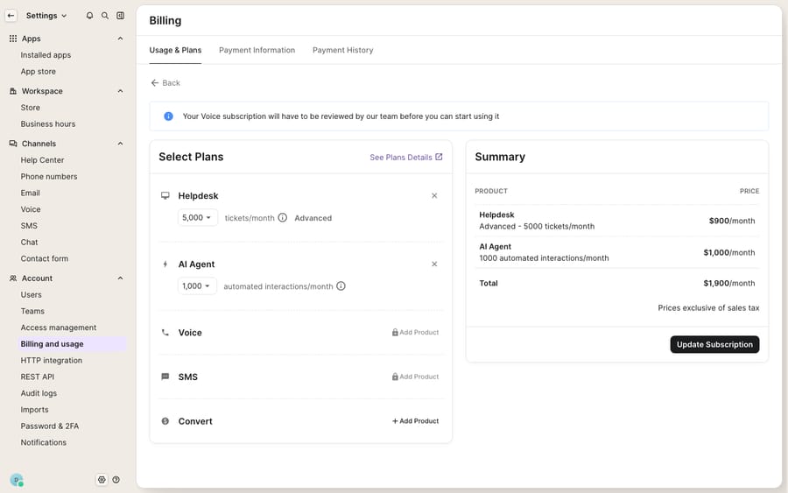Click the AI Agent lightning icon
Screen dimensions: 788x493
point(165,264)
